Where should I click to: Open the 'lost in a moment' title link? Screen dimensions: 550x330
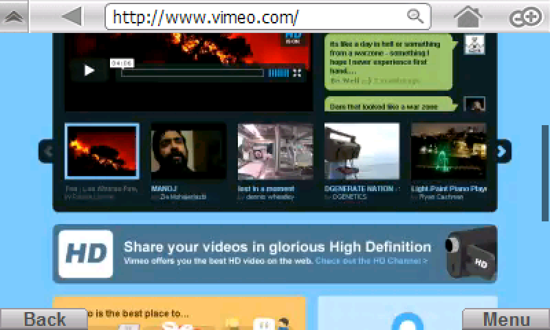[266, 188]
